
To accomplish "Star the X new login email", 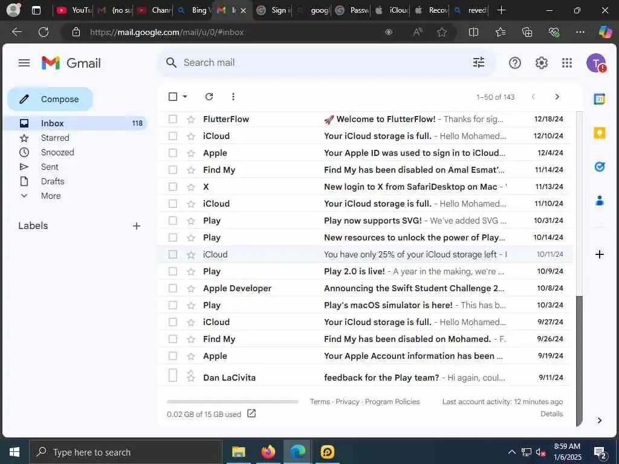I will click(191, 187).
